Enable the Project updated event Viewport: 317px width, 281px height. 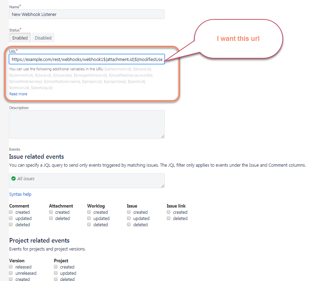pyautogui.click(x=55, y=273)
